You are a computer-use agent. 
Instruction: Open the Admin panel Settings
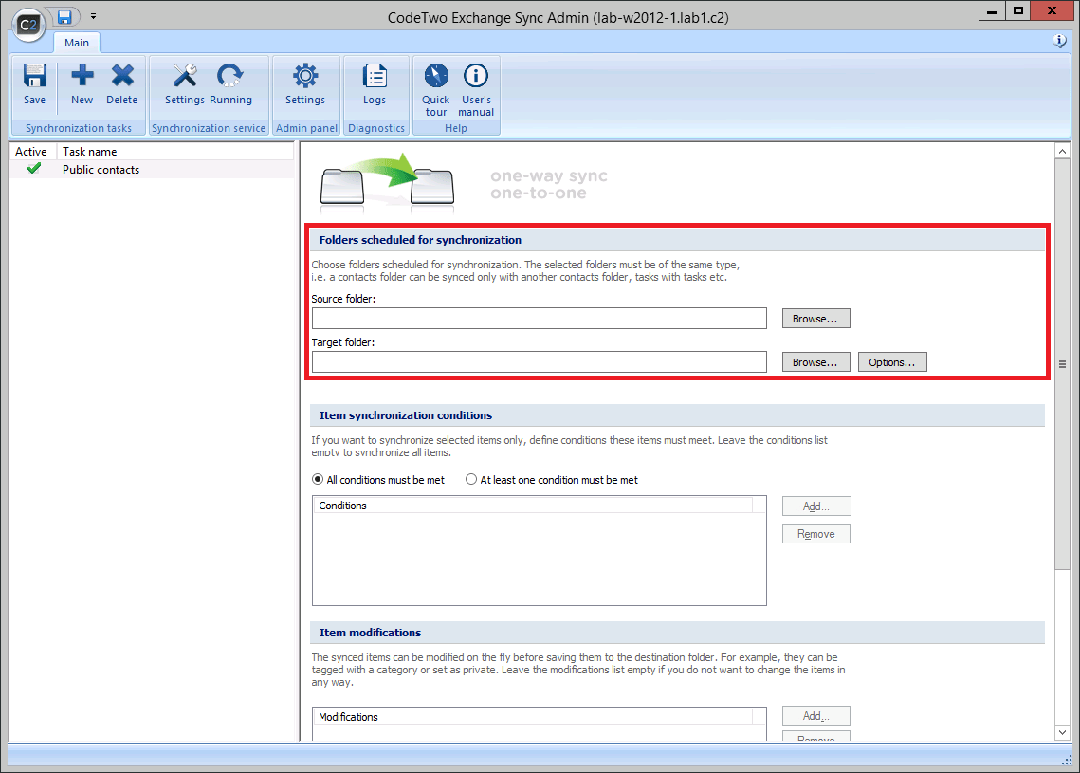[x=305, y=85]
